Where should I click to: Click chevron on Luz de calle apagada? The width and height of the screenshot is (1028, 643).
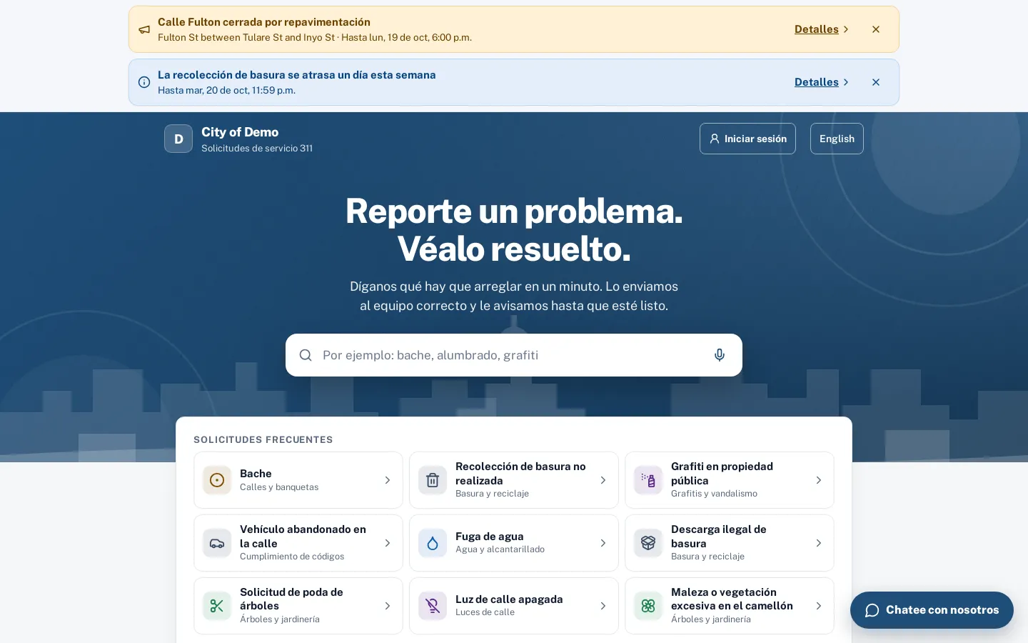click(603, 606)
